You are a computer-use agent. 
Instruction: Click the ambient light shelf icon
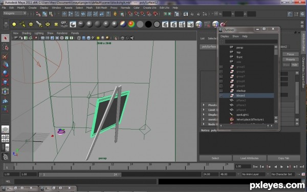click(14, 24)
